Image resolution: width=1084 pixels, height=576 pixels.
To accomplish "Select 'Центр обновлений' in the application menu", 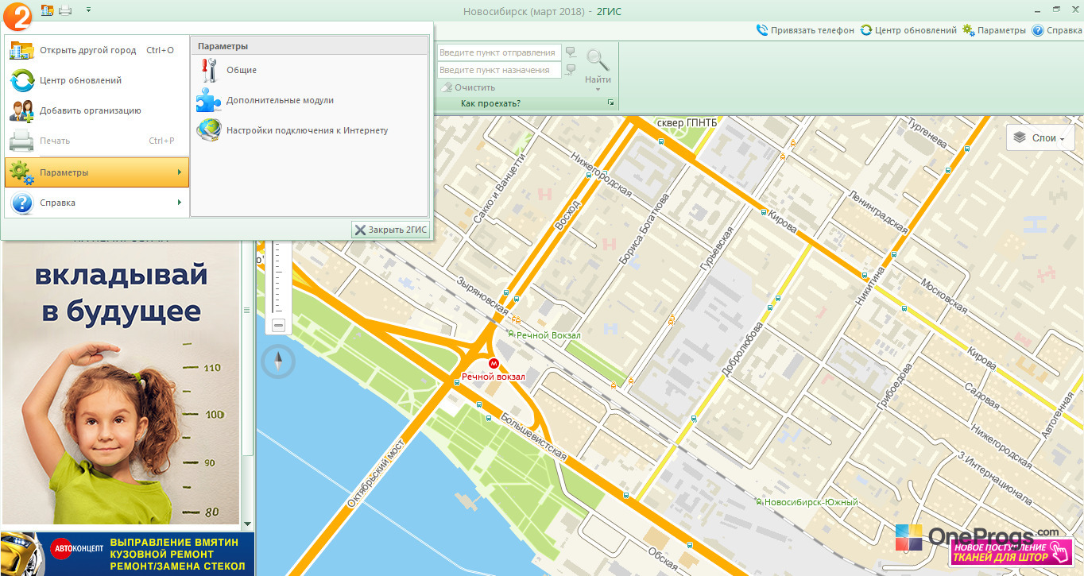I will (x=97, y=80).
